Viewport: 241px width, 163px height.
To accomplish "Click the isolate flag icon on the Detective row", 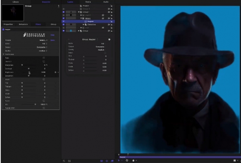I will (x=109, y=24).
